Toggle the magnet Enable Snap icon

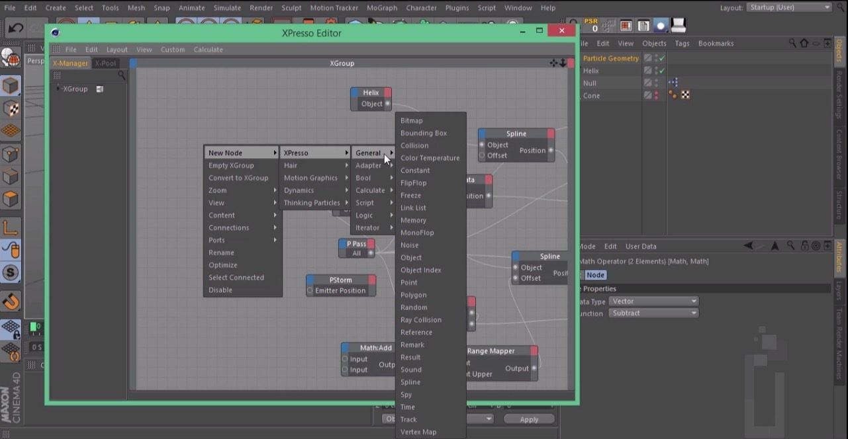pos(11,301)
